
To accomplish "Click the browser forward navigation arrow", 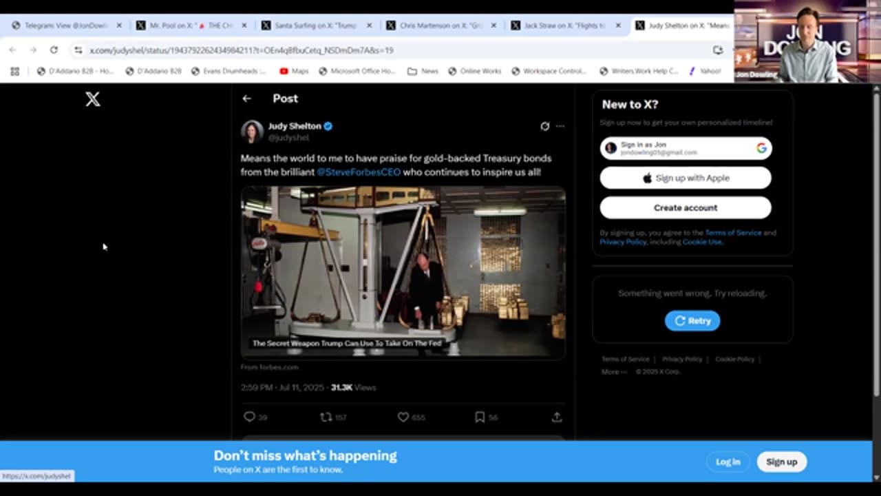I will coord(33,50).
